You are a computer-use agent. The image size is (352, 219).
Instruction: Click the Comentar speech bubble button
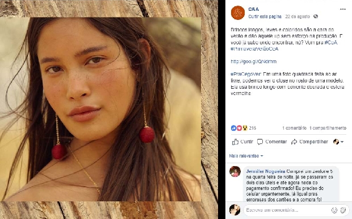pyautogui.click(x=272, y=142)
